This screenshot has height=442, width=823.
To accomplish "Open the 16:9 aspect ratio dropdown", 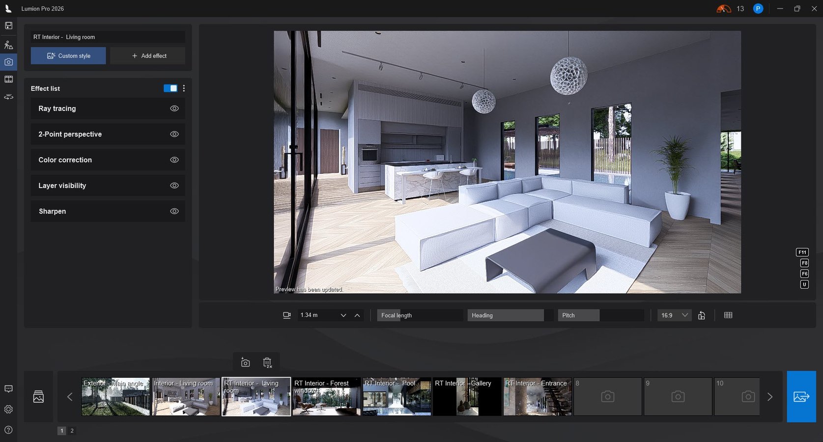I will 674,315.
